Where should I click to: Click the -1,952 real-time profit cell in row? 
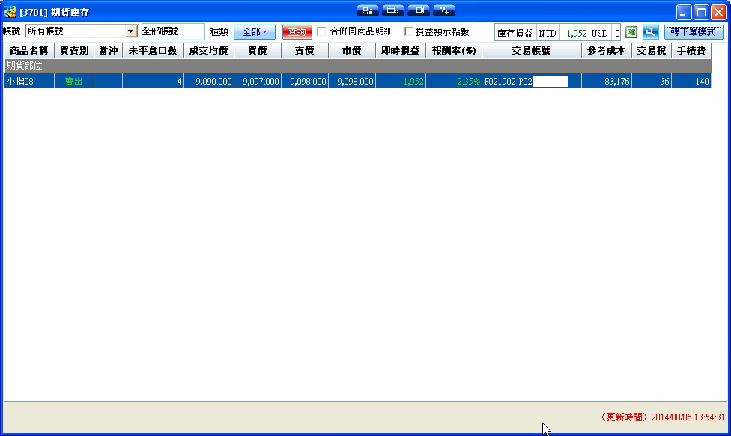401,81
